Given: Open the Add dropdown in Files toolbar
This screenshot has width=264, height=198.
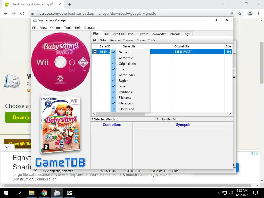Looking at the screenshot, I should click(95, 40).
